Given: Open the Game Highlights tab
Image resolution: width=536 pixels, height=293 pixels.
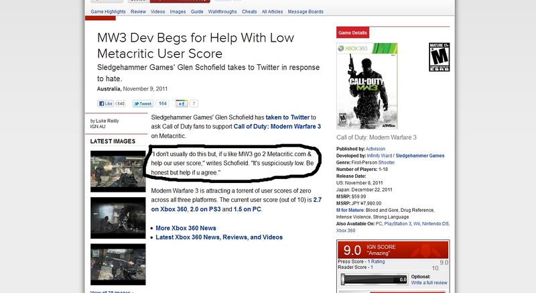Looking at the screenshot, I should click(107, 11).
